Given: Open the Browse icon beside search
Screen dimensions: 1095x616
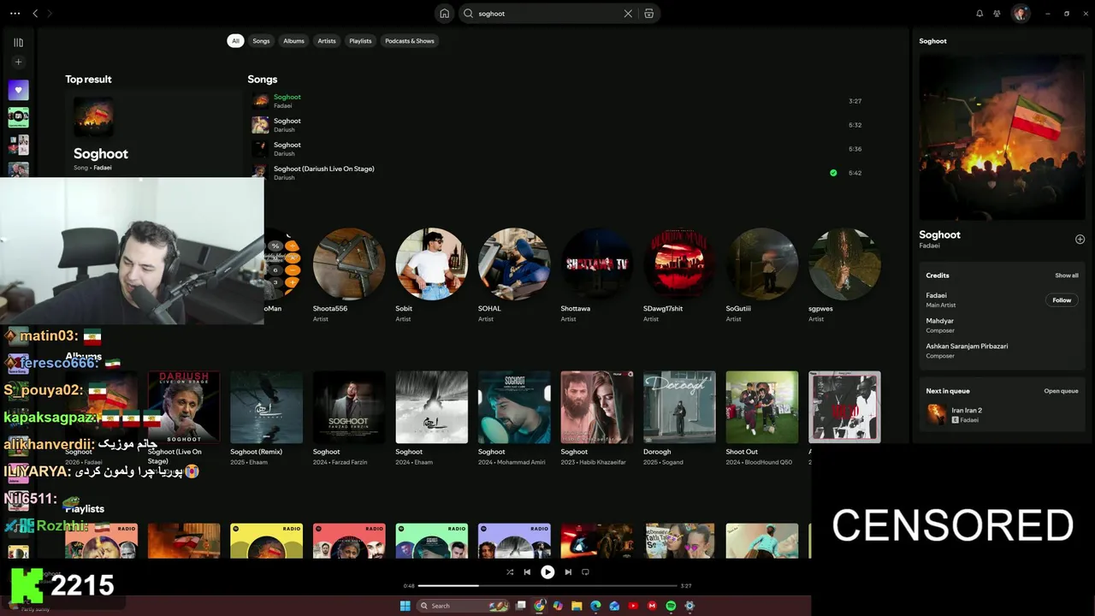Looking at the screenshot, I should click(x=649, y=14).
